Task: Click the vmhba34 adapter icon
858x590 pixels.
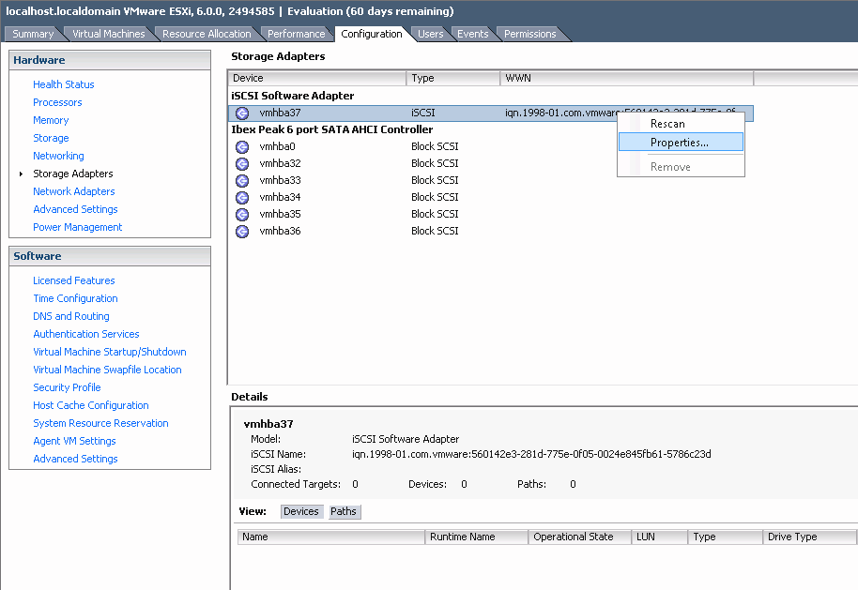Action: point(241,197)
